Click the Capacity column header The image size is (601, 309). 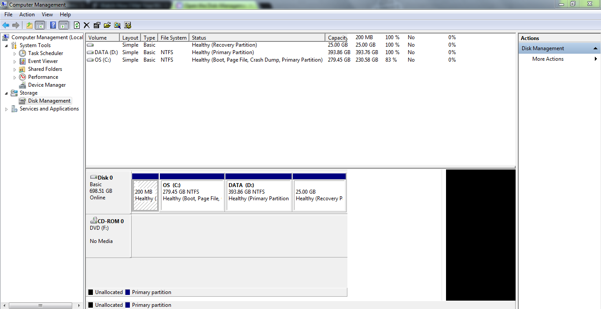click(x=338, y=37)
